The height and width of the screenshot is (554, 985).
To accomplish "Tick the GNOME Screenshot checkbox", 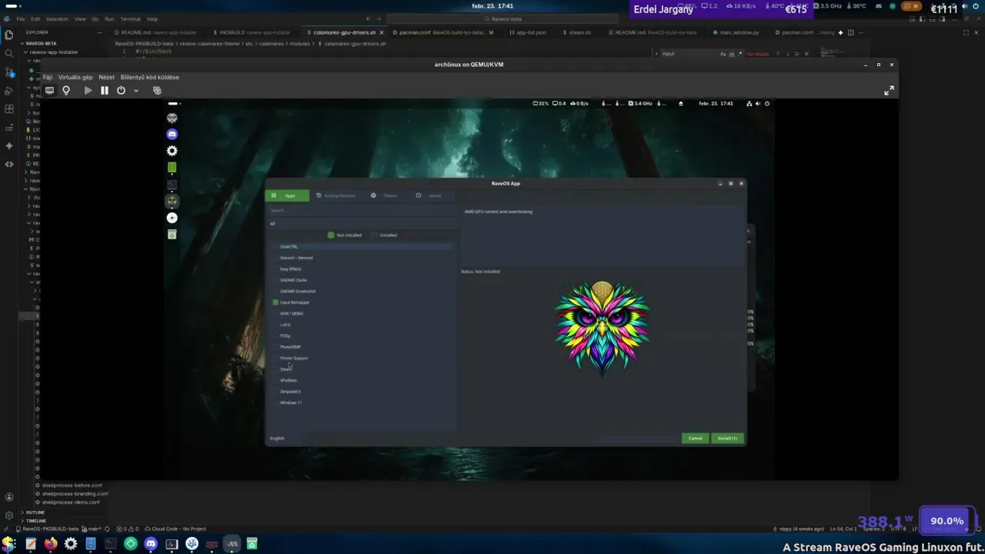I will point(275,291).
